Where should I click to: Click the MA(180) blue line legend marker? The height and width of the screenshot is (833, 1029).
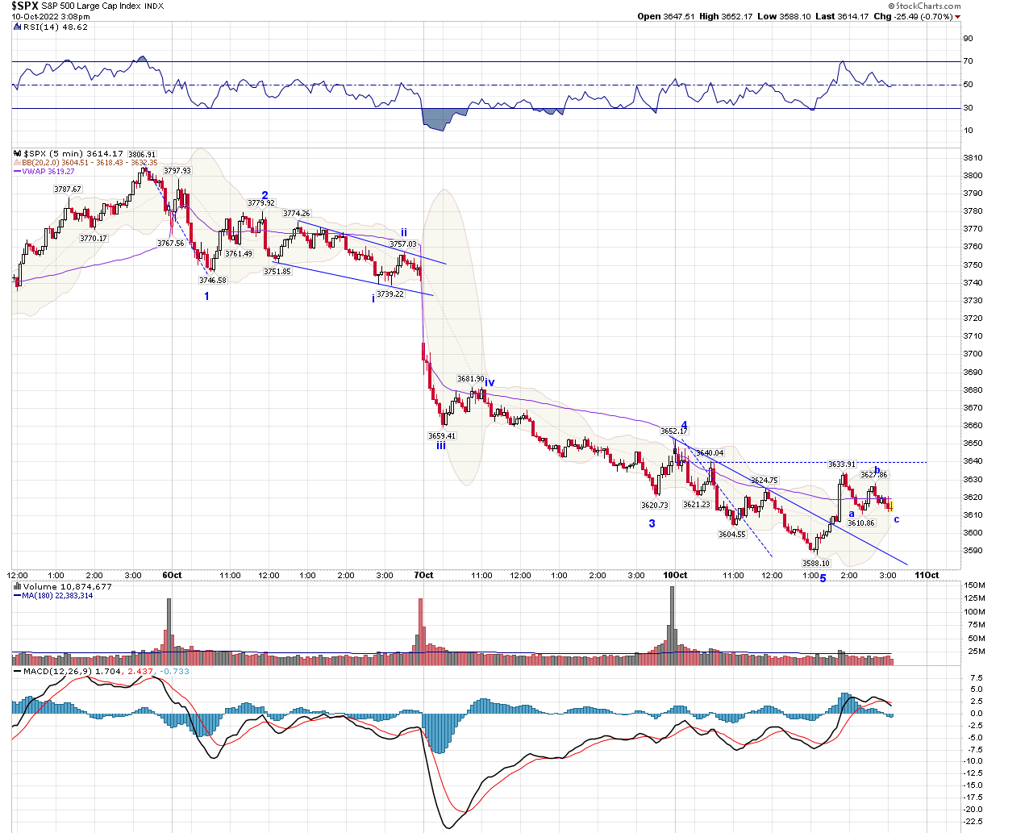17,595
